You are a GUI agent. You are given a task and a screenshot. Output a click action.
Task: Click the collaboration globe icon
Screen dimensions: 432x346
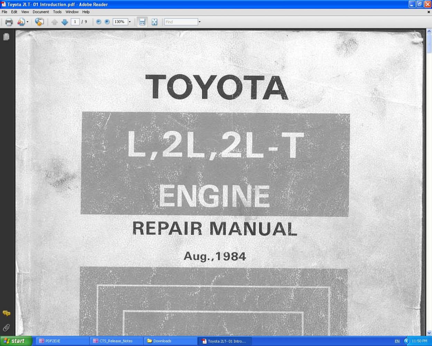(39, 22)
